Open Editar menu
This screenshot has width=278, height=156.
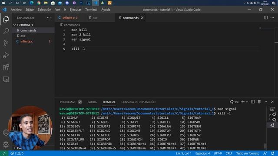[x=30, y=10]
